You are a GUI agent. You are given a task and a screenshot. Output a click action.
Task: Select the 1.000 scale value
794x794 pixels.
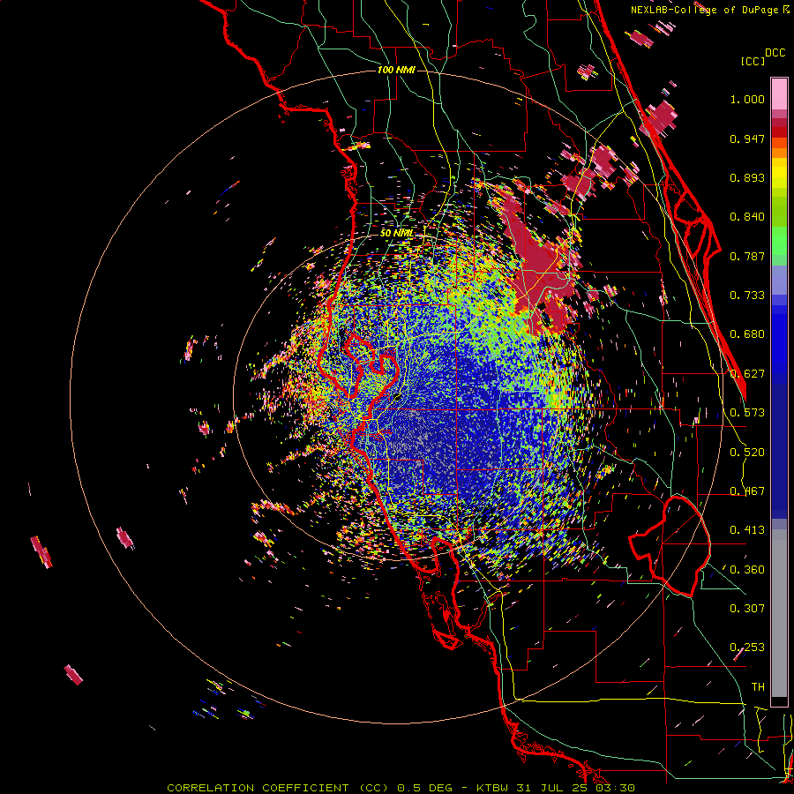[x=747, y=99]
